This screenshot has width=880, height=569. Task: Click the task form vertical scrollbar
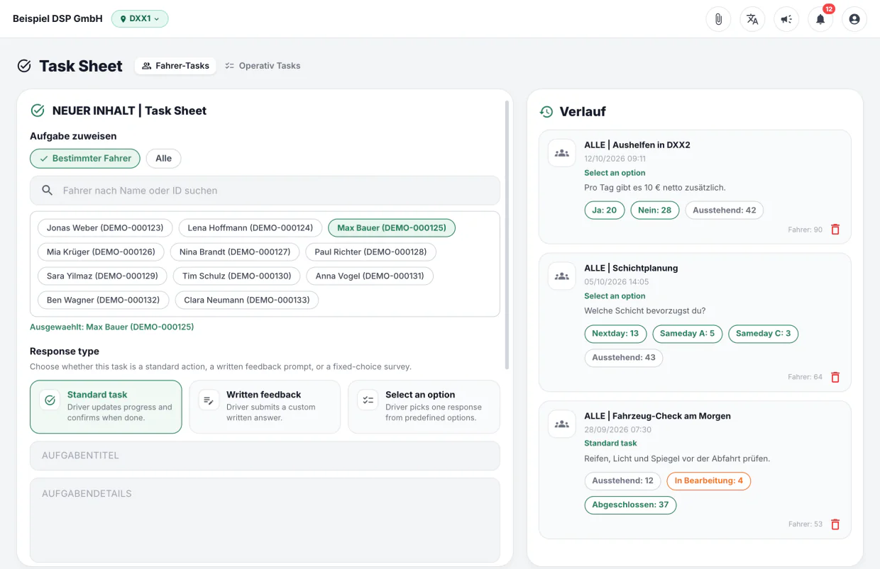(x=507, y=235)
